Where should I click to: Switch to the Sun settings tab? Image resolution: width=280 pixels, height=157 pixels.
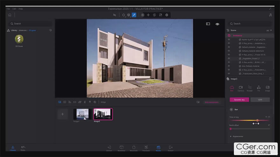click(232, 88)
